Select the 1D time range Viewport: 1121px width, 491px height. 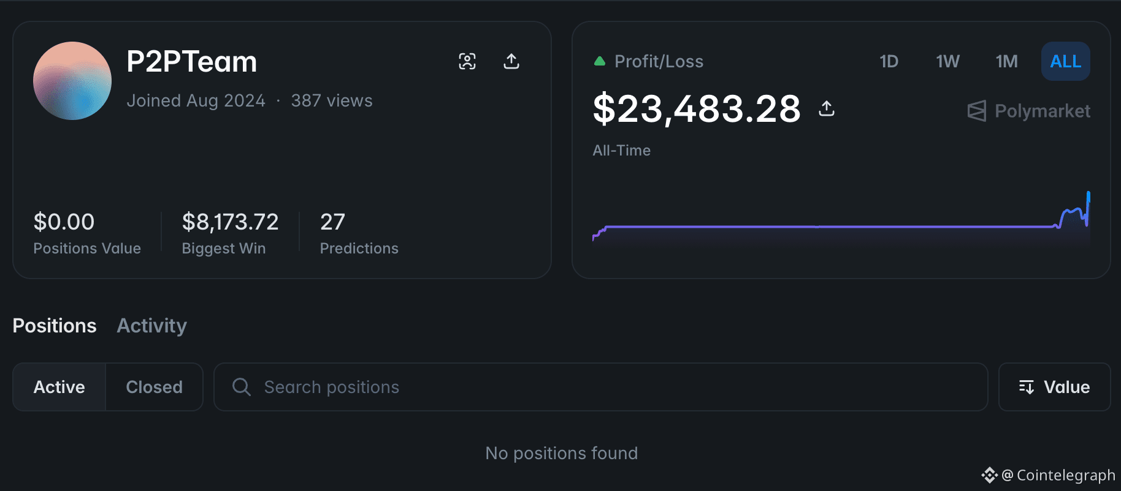[889, 61]
